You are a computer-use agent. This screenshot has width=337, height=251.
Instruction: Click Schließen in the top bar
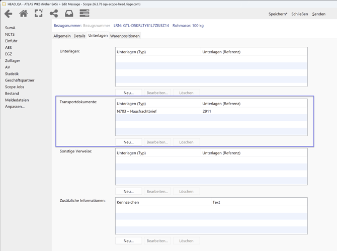299,14
